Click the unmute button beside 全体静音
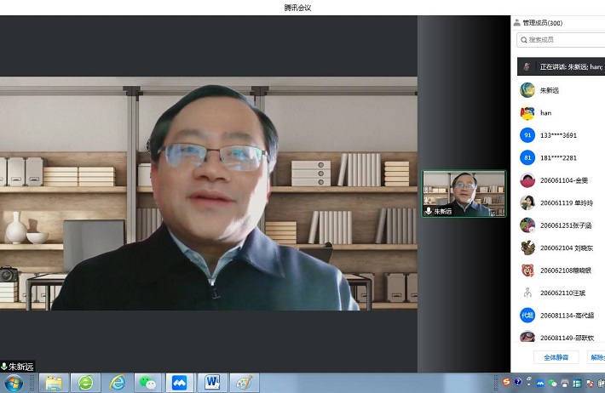Viewport: 605px width, 393px height. [x=596, y=357]
